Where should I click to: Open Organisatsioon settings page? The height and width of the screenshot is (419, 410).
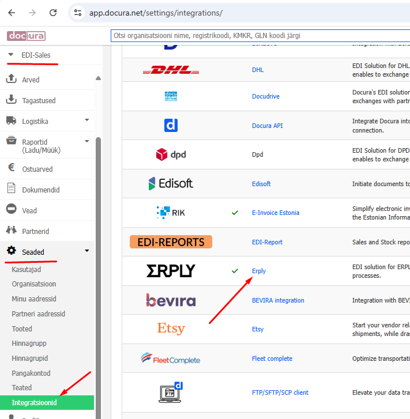click(34, 284)
